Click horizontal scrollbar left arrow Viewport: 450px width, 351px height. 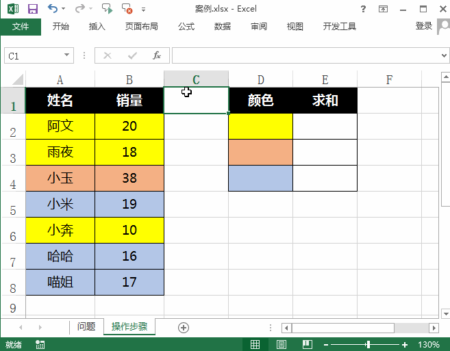click(x=286, y=328)
